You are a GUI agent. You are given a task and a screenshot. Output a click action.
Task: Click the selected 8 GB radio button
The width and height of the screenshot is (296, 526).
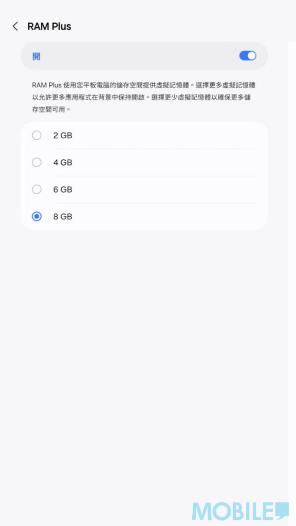pos(36,217)
